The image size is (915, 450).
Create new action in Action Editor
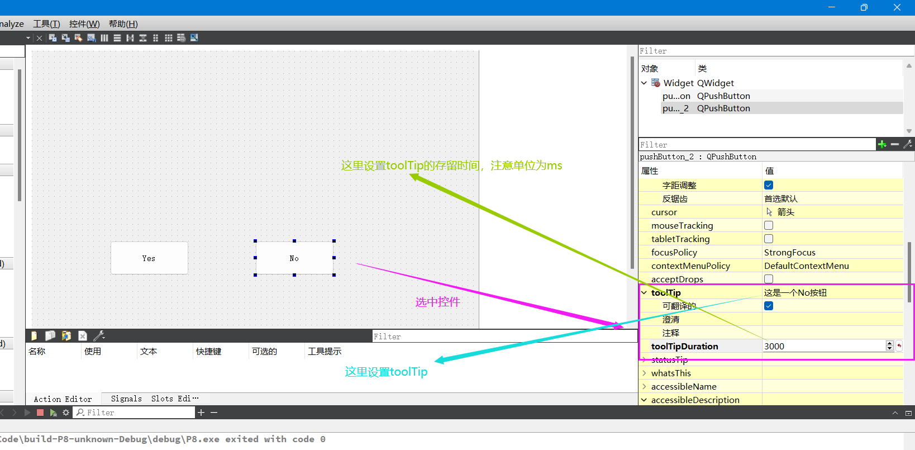[34, 335]
